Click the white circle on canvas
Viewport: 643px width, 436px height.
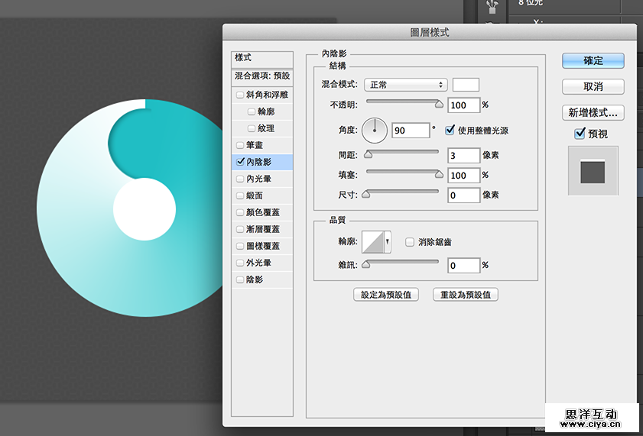[145, 209]
